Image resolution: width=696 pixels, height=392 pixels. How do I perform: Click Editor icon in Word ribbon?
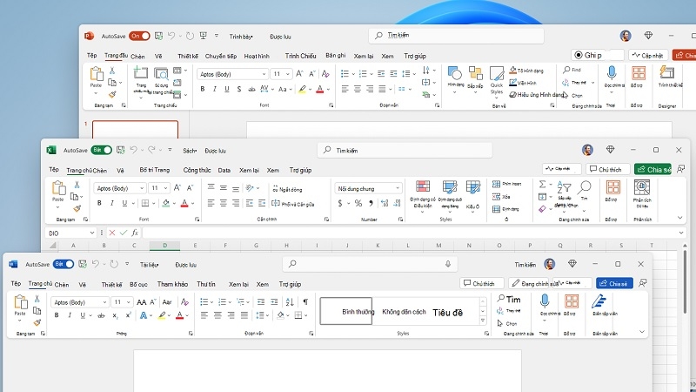(x=599, y=301)
